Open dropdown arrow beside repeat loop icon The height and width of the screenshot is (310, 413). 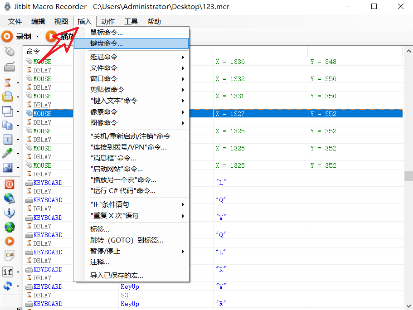[x=18, y=286]
